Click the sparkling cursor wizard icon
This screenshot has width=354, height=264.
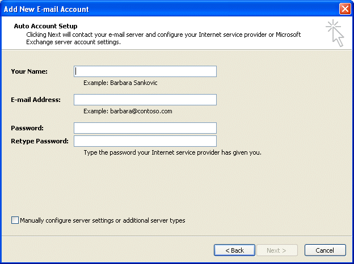pos(335,33)
